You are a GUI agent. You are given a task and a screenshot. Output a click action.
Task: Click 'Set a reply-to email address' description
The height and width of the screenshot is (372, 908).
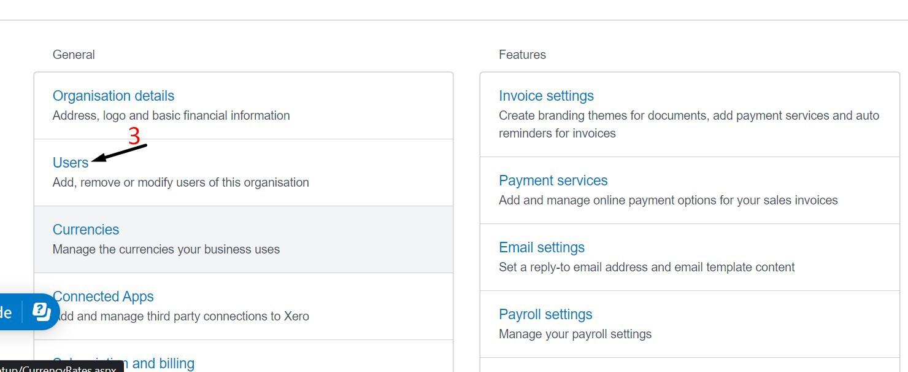click(x=647, y=267)
